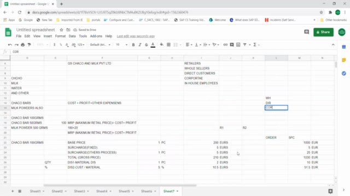Open the Sheet7 tab dropdown arrow
350x196 pixels.
(x=177, y=191)
